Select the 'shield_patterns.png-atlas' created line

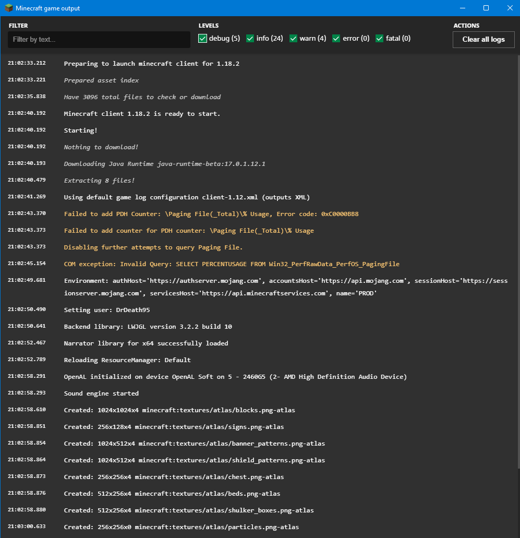[x=195, y=460]
